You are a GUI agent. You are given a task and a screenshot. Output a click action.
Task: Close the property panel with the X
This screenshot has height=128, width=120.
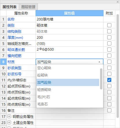coord(118,2)
